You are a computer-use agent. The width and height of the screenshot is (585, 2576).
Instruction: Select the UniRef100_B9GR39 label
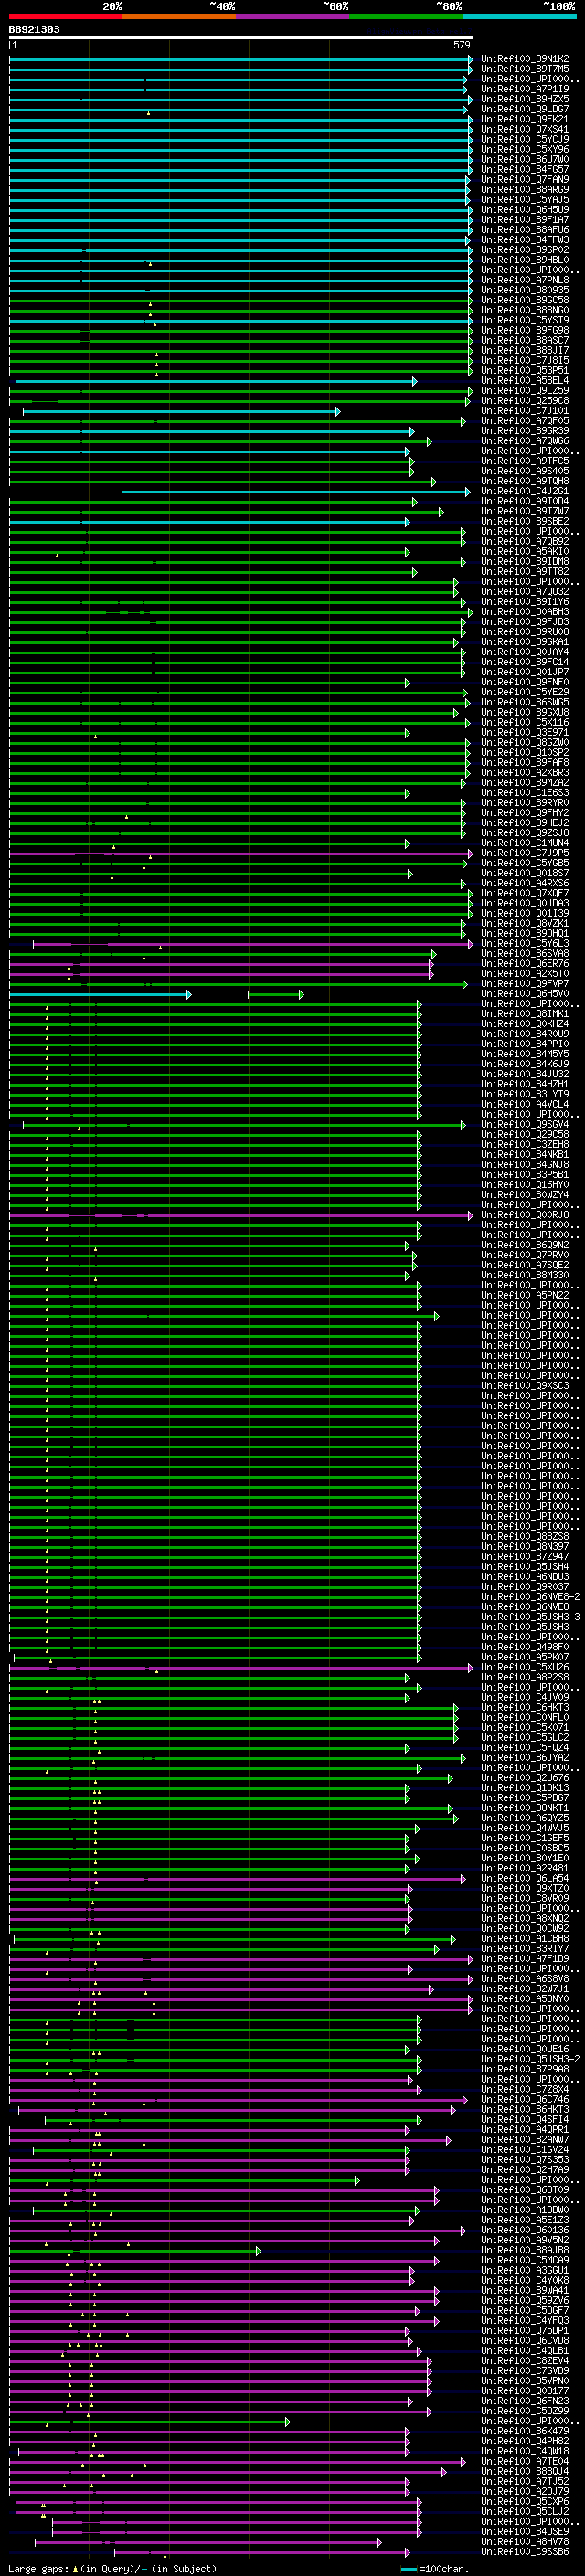pyautogui.click(x=525, y=431)
